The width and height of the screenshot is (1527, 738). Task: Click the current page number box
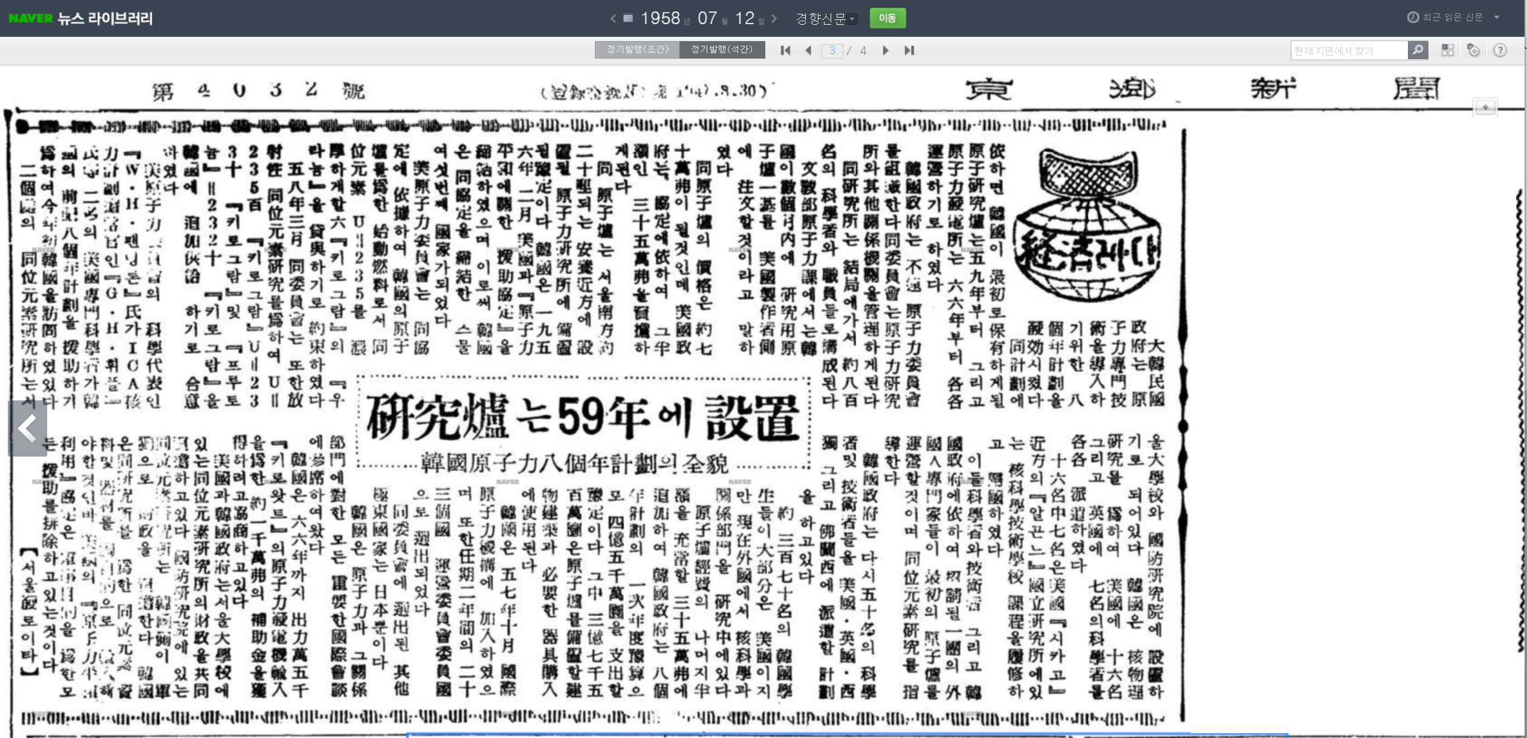(x=832, y=51)
